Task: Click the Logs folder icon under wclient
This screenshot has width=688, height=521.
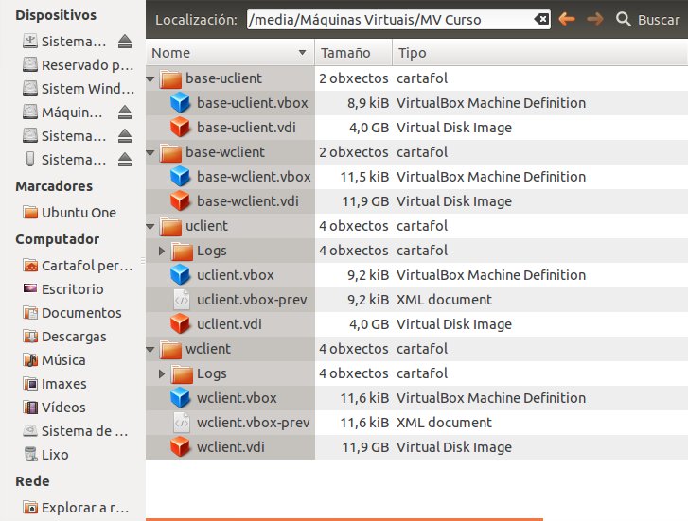Action: pyautogui.click(x=182, y=373)
